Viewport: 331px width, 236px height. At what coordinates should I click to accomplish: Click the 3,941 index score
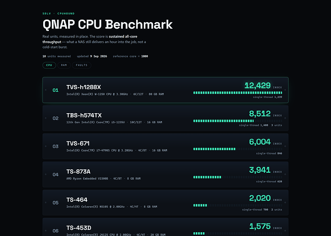pos(260,170)
